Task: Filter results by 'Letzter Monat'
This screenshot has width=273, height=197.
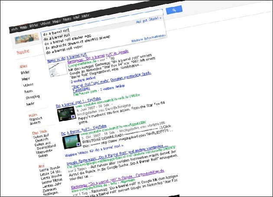Action: [x=52, y=181]
